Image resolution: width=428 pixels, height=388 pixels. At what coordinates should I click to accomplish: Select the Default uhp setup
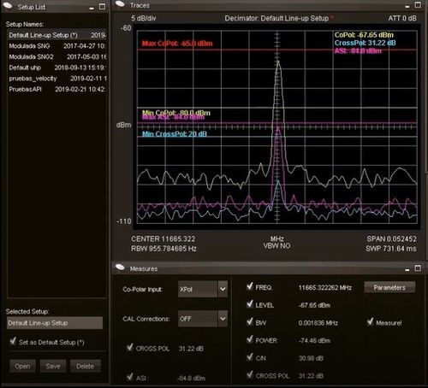pos(57,68)
